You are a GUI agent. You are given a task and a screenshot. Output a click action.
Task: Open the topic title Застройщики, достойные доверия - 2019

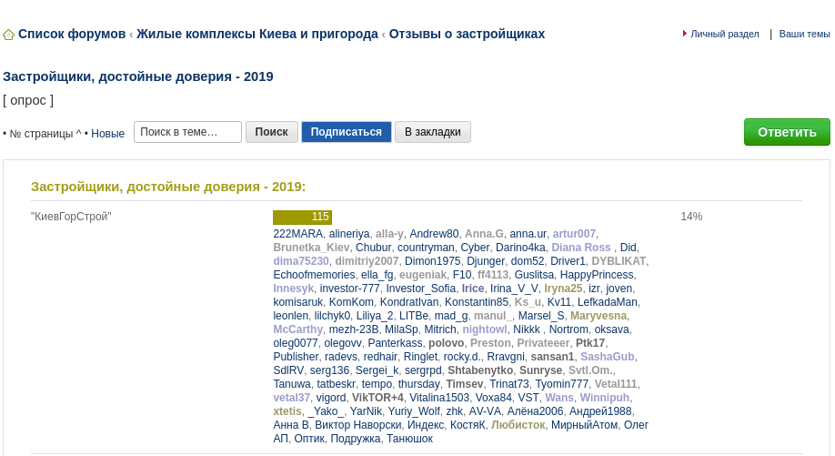138,76
